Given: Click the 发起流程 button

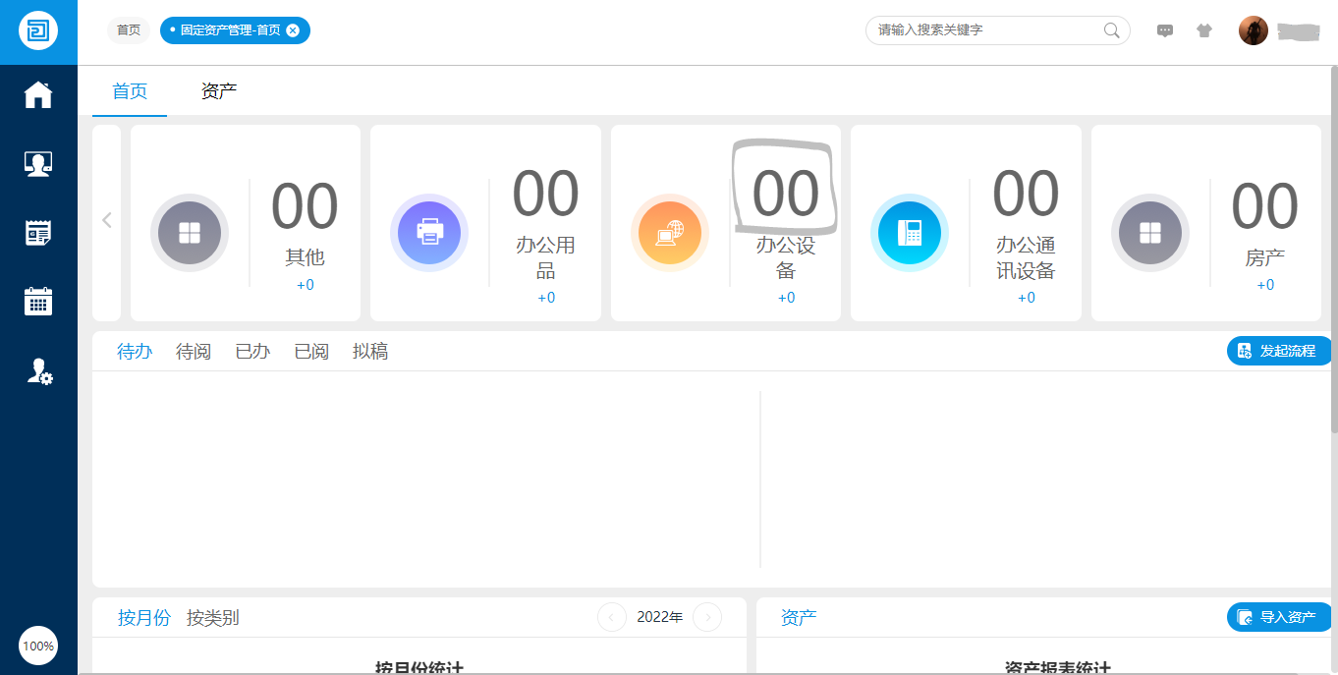Looking at the screenshot, I should pyautogui.click(x=1278, y=351).
